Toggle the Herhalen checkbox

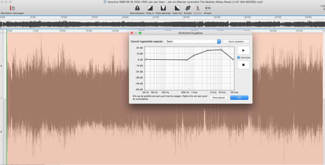pyautogui.click(x=239, y=58)
